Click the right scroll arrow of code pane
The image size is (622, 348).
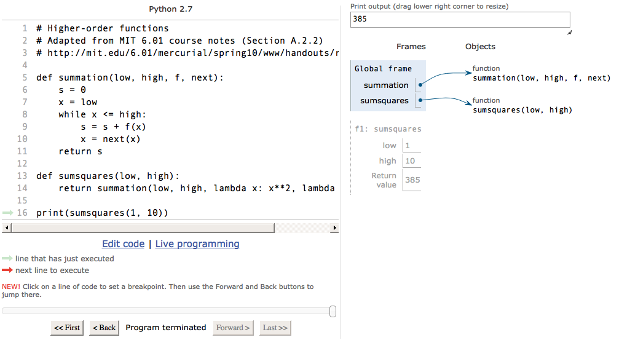[334, 227]
